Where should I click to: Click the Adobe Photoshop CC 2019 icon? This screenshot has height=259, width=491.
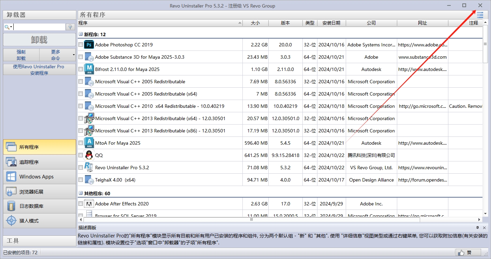(89, 45)
